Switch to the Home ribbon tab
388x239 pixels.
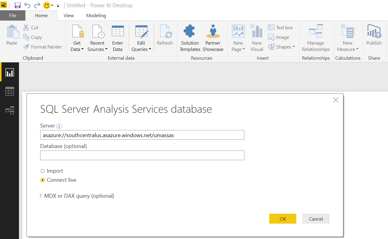pos(41,15)
